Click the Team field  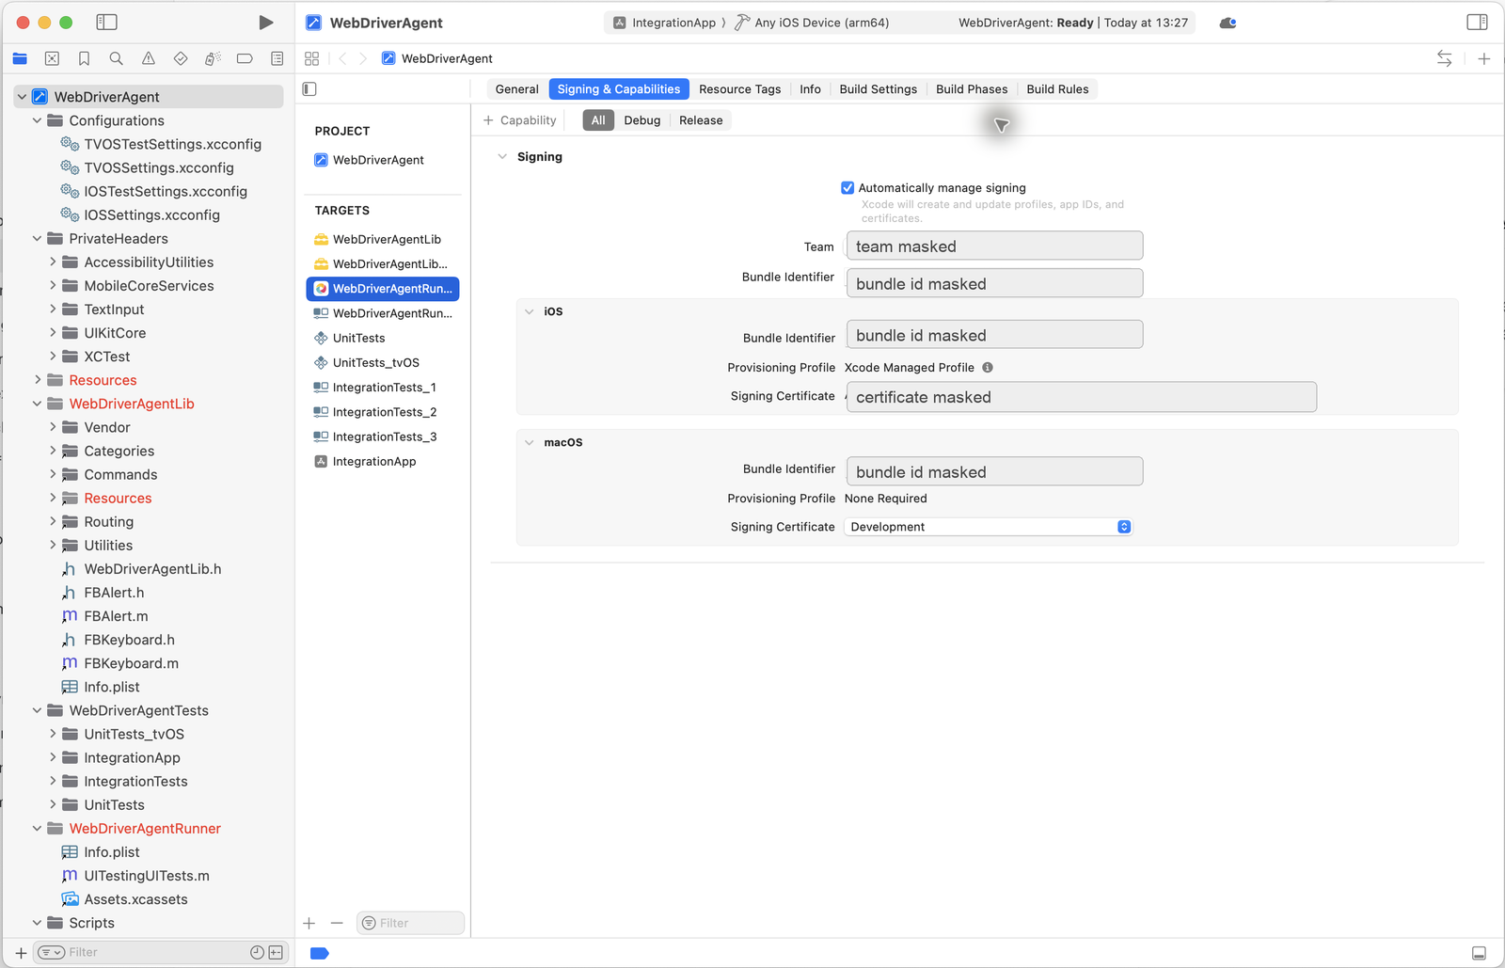(994, 246)
